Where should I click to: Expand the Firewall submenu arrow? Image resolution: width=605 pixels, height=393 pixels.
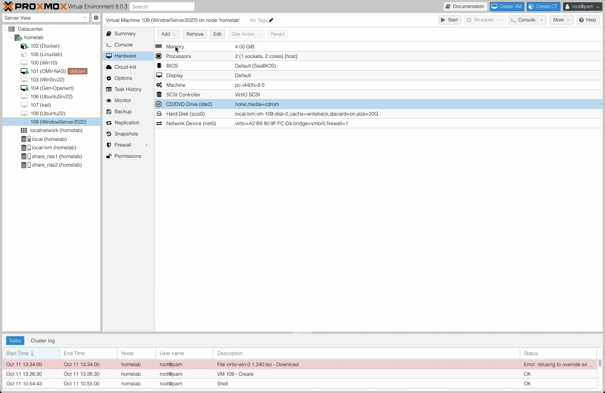147,145
